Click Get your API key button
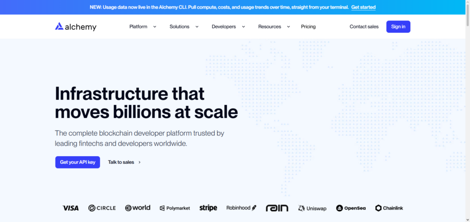Image resolution: width=470 pixels, height=222 pixels. (x=78, y=162)
